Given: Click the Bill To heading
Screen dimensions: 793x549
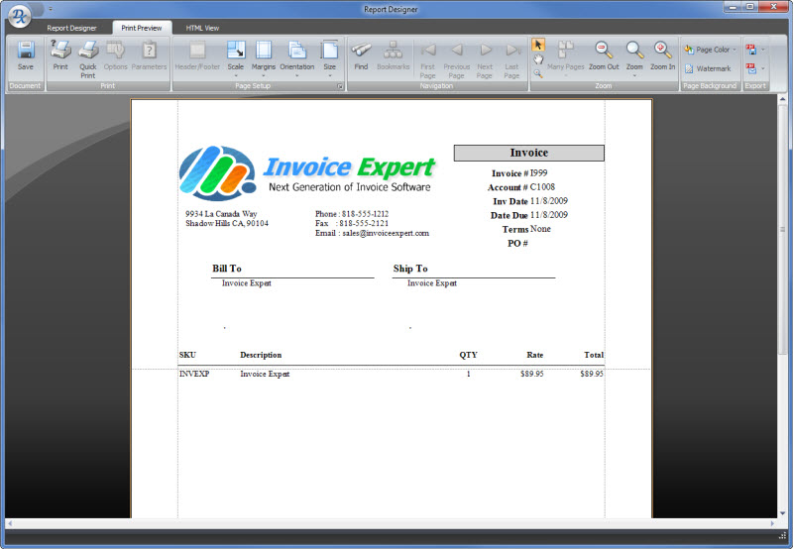Looking at the screenshot, I should click(227, 269).
